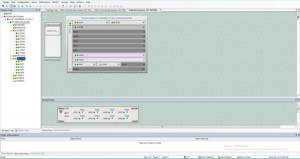
Task: Toggle auto-hide pin on Board Pane
Action: [x=295, y=100]
